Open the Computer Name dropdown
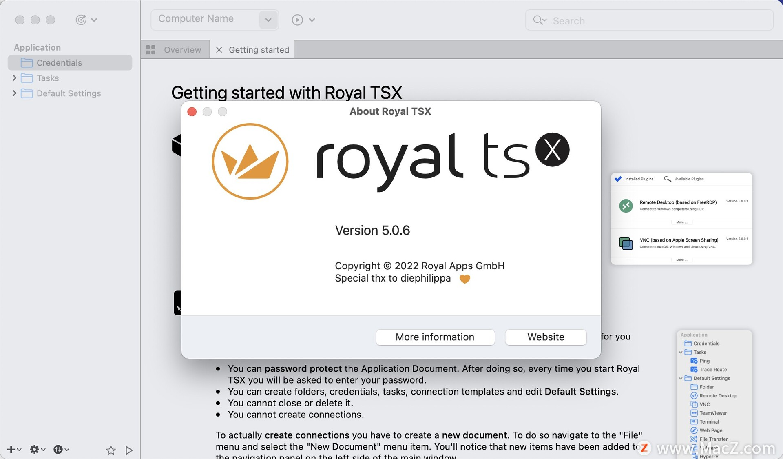 tap(268, 20)
